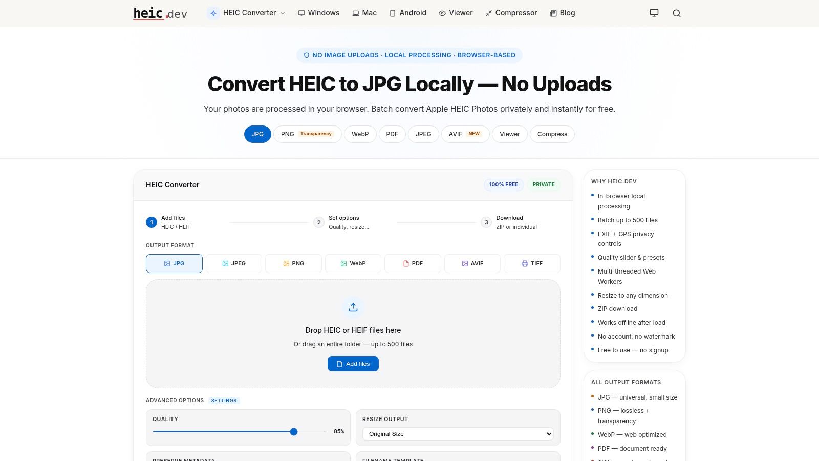The height and width of the screenshot is (461, 819).
Task: Select PDF output format tile
Action: 413,263
